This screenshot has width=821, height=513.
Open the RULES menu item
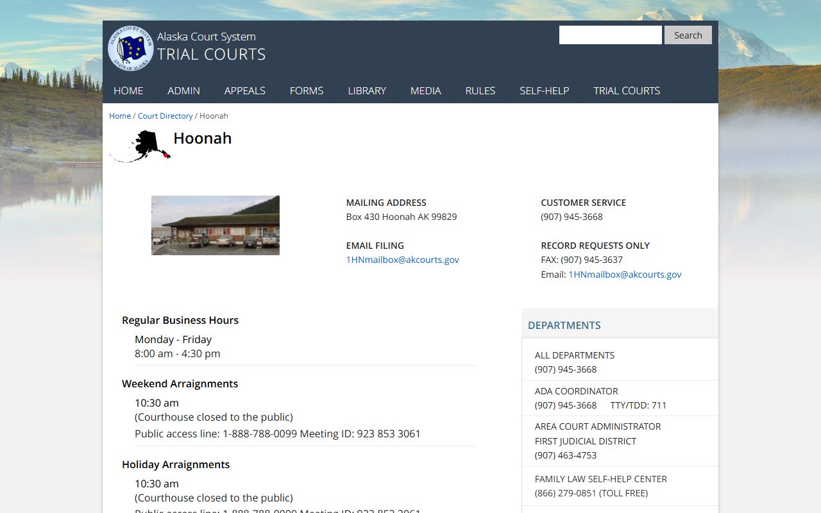tap(480, 90)
